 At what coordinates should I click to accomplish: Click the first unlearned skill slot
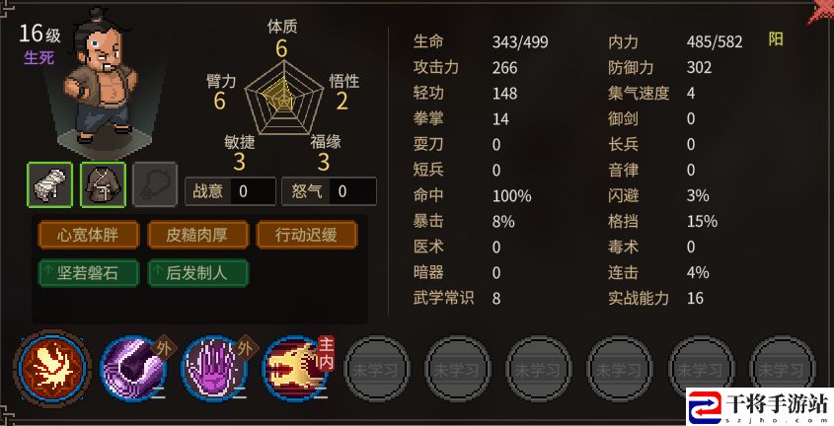coord(376,368)
